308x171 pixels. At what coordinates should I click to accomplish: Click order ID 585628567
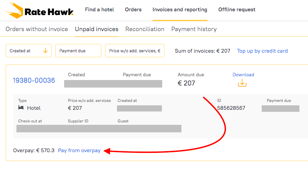(x=231, y=108)
